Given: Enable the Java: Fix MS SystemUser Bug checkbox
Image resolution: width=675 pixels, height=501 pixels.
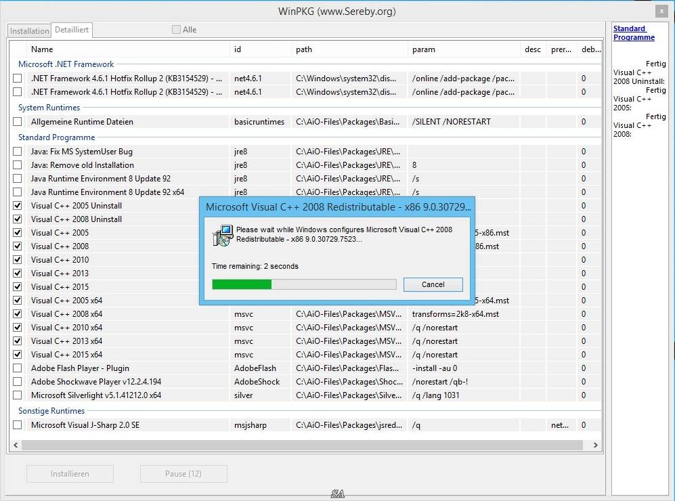Looking at the screenshot, I should pos(17,151).
